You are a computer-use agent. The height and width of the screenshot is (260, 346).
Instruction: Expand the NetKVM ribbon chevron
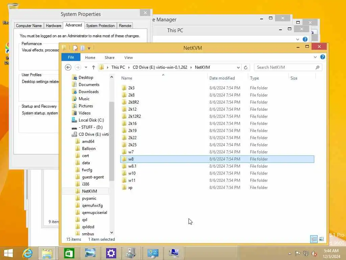315,57
